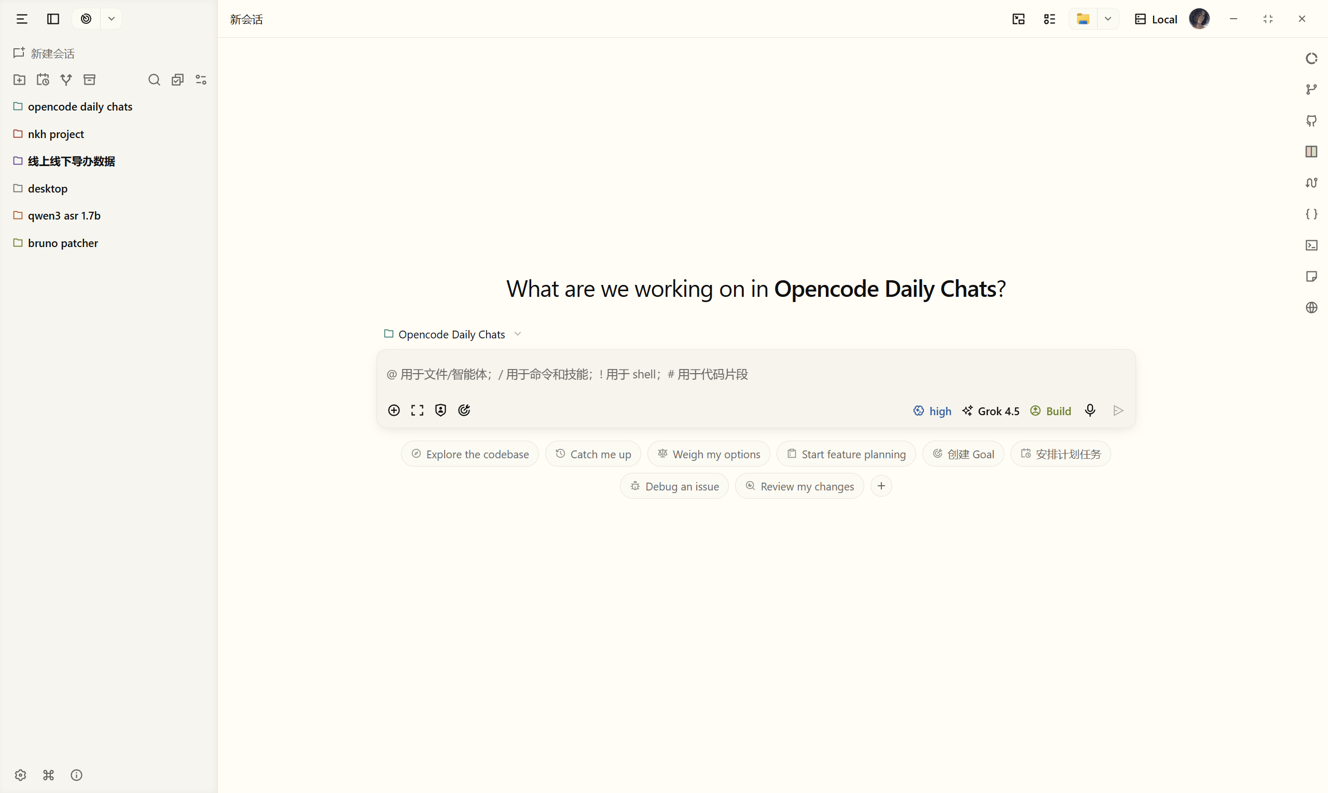Image resolution: width=1328 pixels, height=793 pixels.
Task: Open the diff compare icon in right rail
Action: 1311,183
